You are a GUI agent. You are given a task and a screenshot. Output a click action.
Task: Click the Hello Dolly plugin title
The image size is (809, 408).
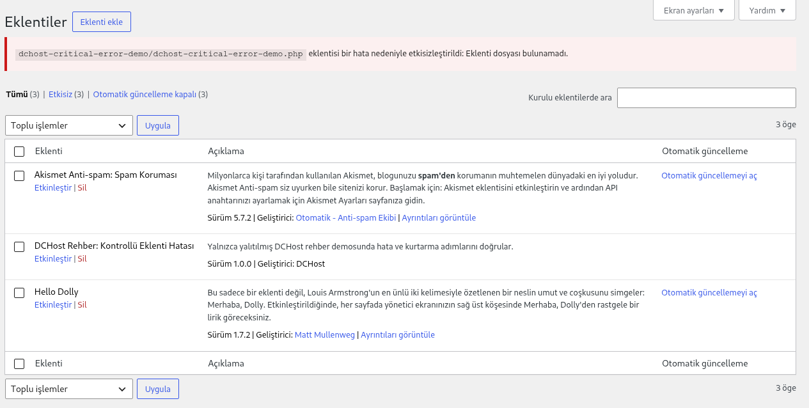pos(56,292)
